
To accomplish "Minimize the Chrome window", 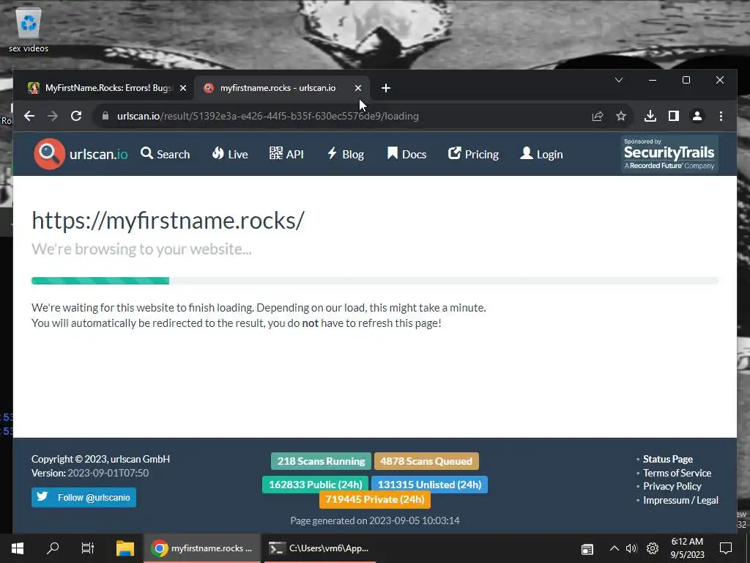I will 653,80.
